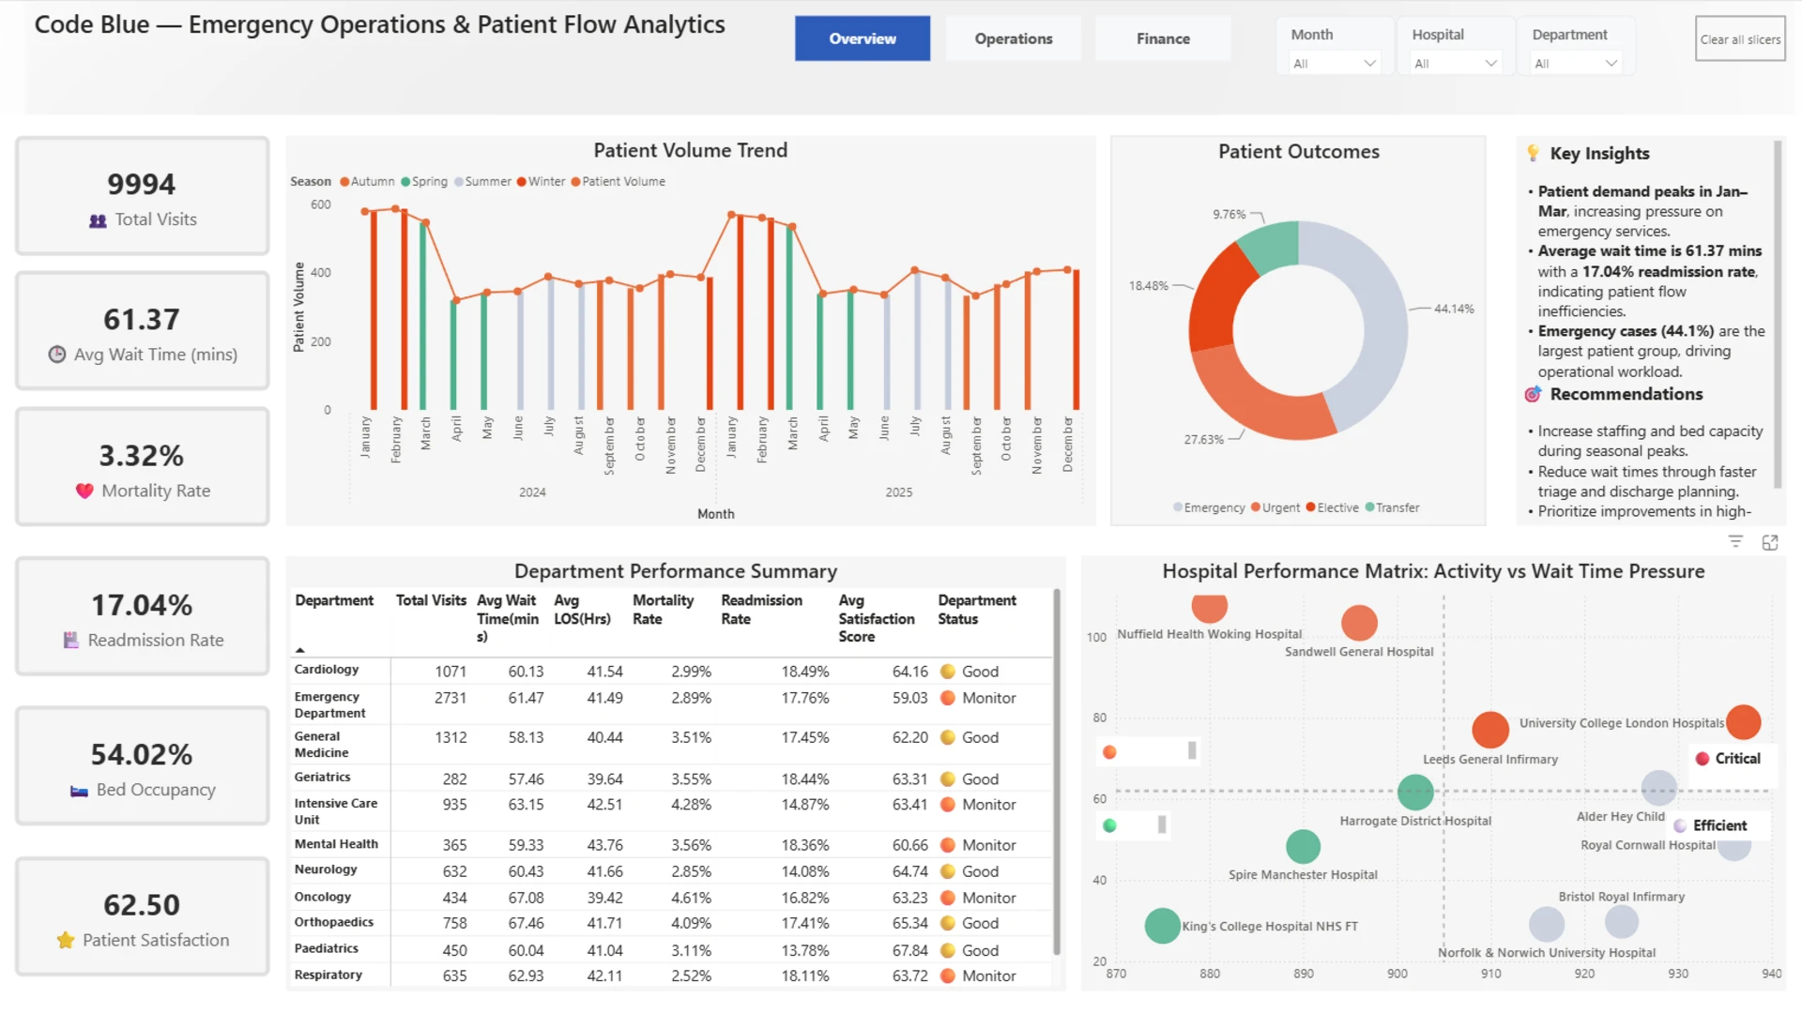Switch to the Finance tab
1802x1013 pixels.
click(x=1163, y=38)
